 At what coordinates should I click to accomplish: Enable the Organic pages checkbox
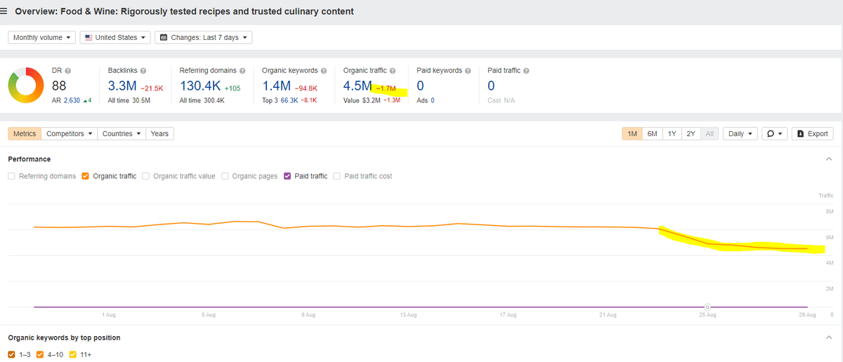[x=226, y=176]
